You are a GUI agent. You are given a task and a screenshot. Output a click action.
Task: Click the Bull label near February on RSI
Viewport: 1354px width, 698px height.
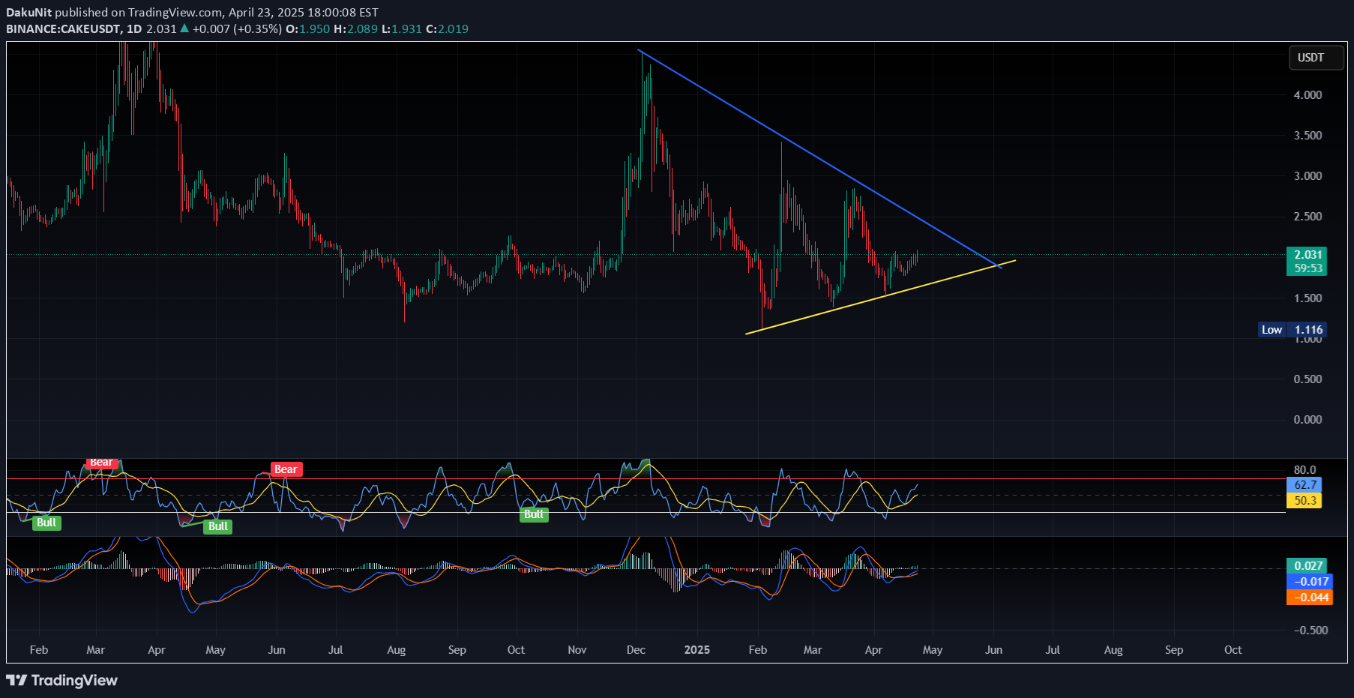(46, 523)
